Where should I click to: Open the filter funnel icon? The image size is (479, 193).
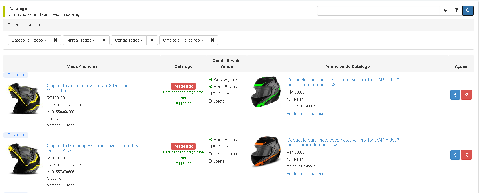[457, 11]
